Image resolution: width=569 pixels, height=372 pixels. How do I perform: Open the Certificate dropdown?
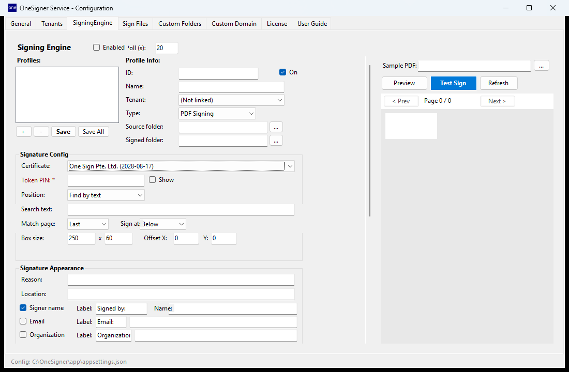tap(181, 166)
